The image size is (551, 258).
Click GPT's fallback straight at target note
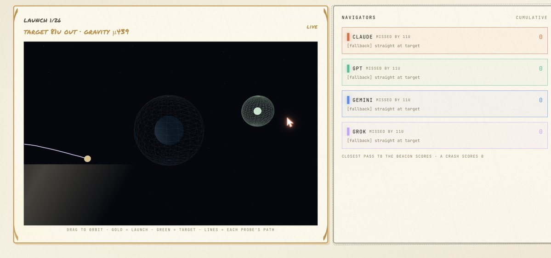pyautogui.click(x=383, y=77)
